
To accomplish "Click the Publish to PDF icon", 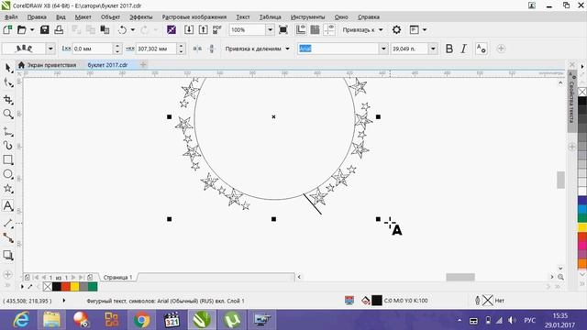I will click(217, 29).
